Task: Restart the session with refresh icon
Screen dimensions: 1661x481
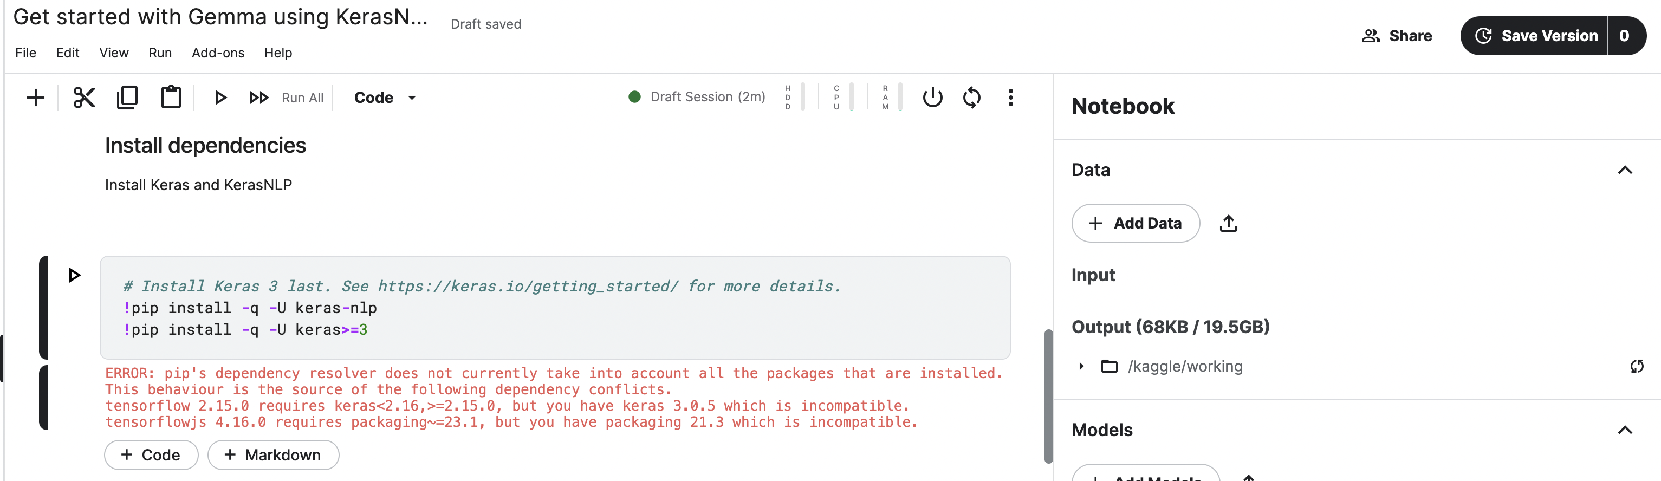Action: coord(972,97)
